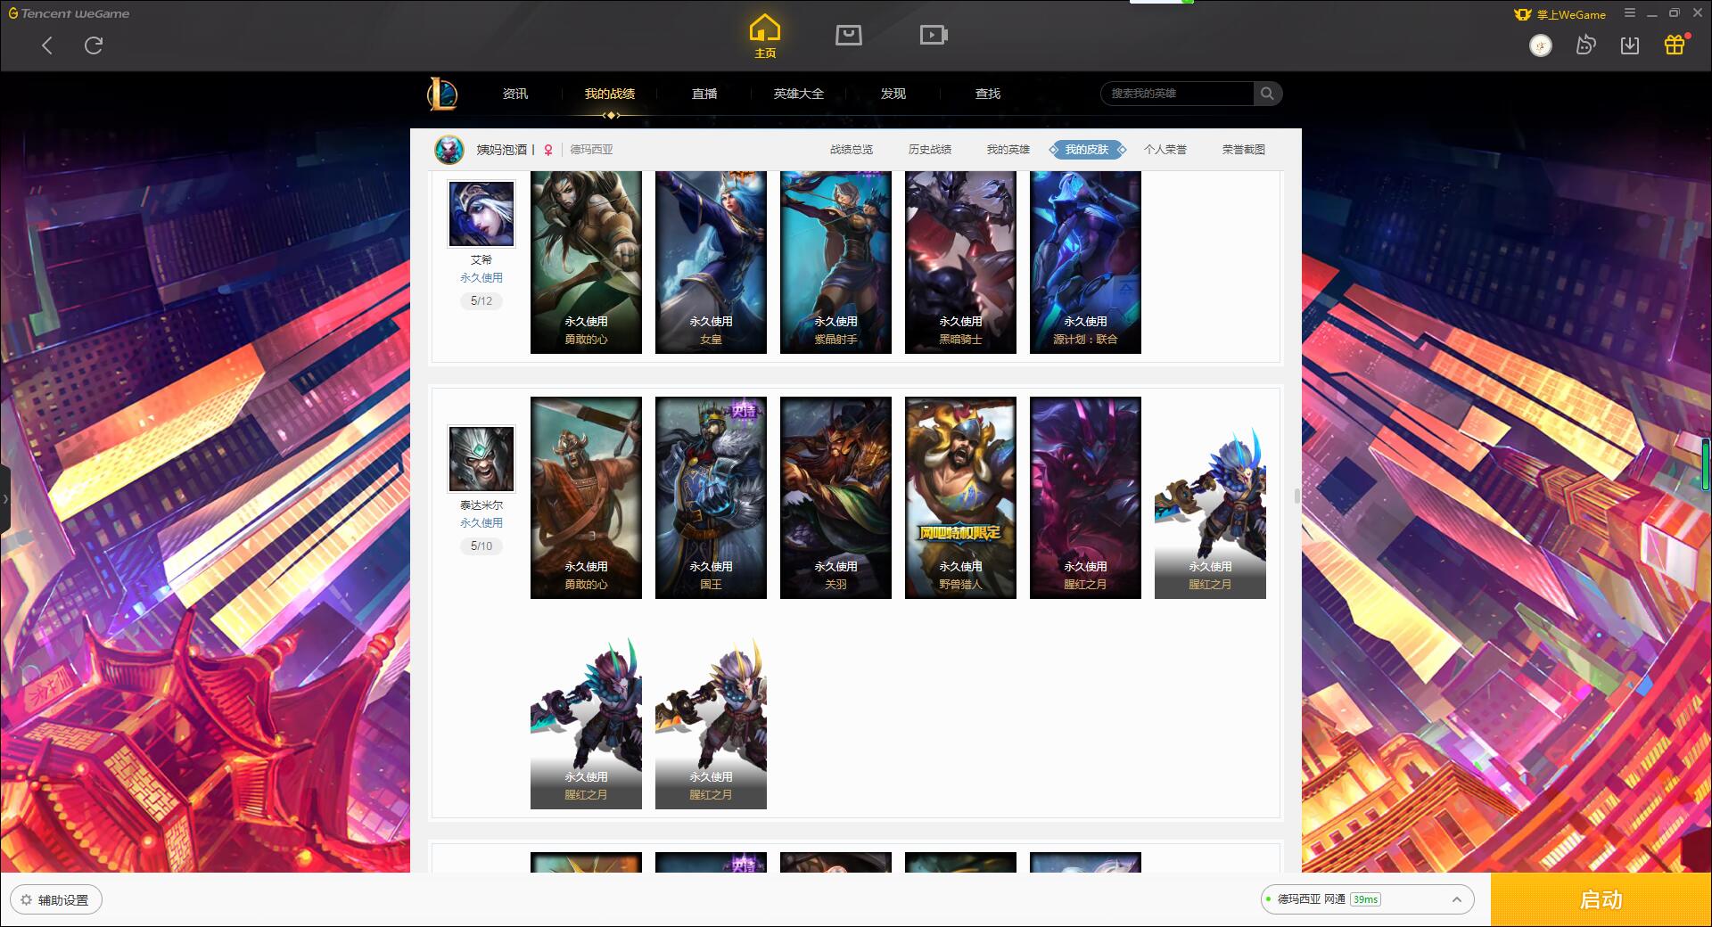The width and height of the screenshot is (1712, 927).
Task: Click the profile avatar next to 姨妈泡酒
Action: pos(449,150)
